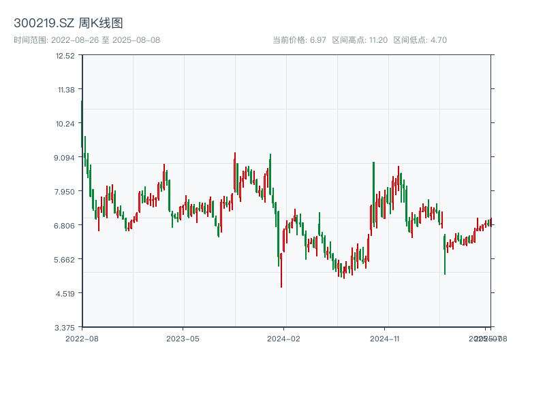This screenshot has width=545, height=408.
Task: Click the 4.519 y-axis price label
Action: [65, 293]
